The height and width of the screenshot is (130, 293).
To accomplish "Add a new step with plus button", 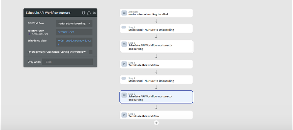I will tap(156, 123).
